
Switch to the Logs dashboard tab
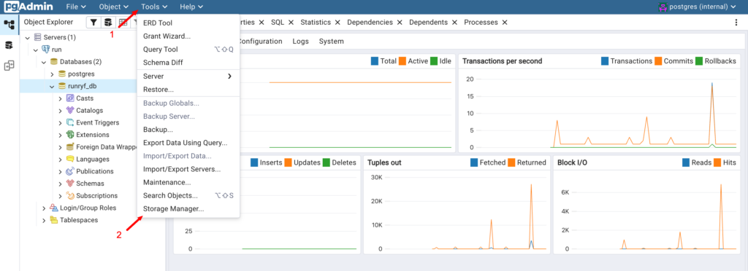[300, 42]
